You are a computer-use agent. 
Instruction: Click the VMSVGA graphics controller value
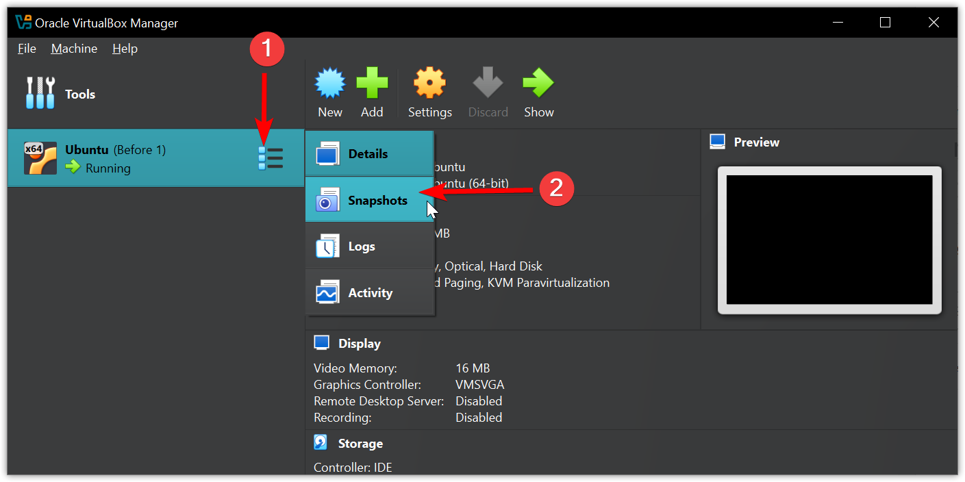click(479, 385)
